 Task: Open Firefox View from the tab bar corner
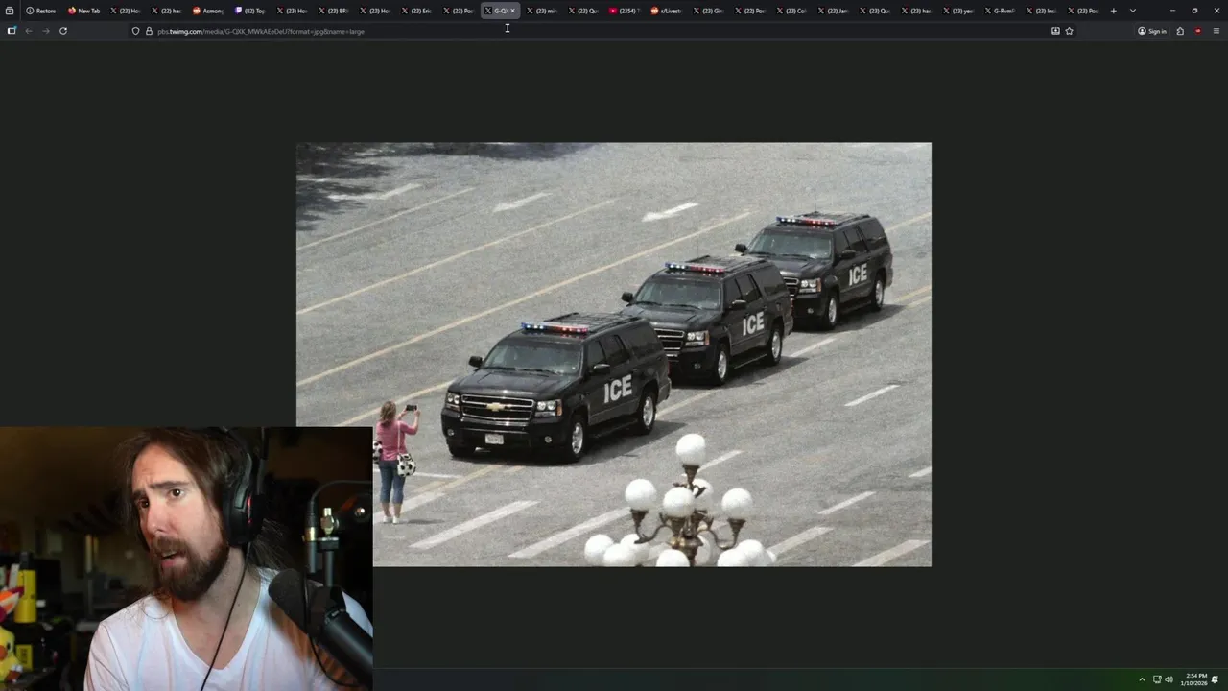tap(10, 11)
